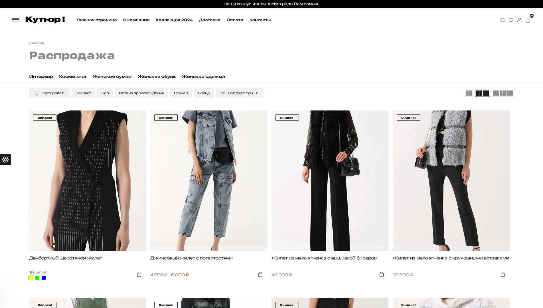
Task: Click the top banner about consultants
Action: tap(271, 4)
